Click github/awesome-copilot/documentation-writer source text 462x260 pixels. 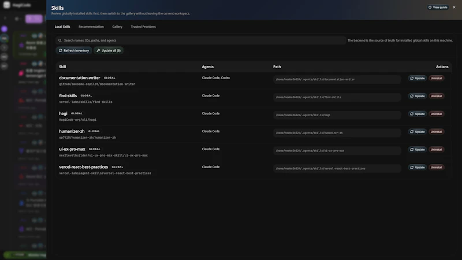97,84
